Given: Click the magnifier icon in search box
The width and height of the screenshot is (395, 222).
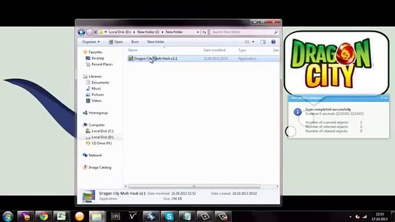Looking at the screenshot, I should (x=276, y=32).
